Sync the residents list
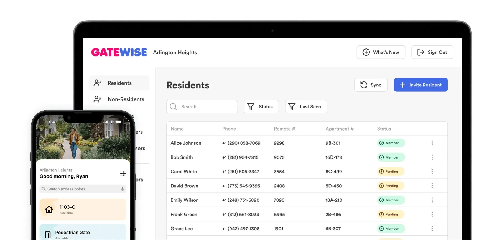Viewport: 497px width, 240px height. pos(371,85)
